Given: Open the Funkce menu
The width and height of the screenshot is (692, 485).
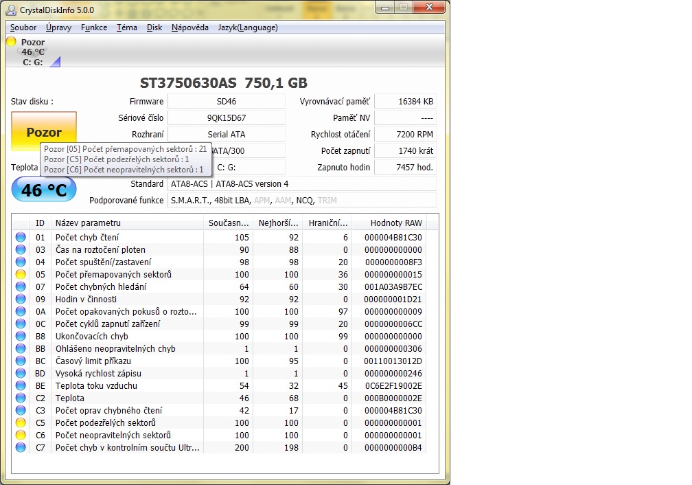Looking at the screenshot, I should (94, 27).
